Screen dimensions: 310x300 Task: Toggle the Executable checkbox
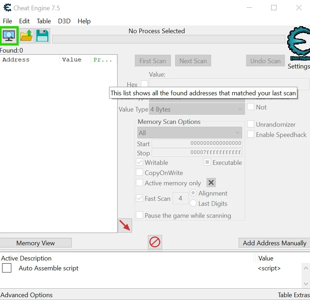[207, 162]
